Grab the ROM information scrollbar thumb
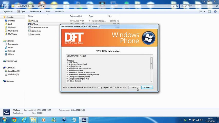The height and width of the screenshot is (123, 219). (151, 64)
